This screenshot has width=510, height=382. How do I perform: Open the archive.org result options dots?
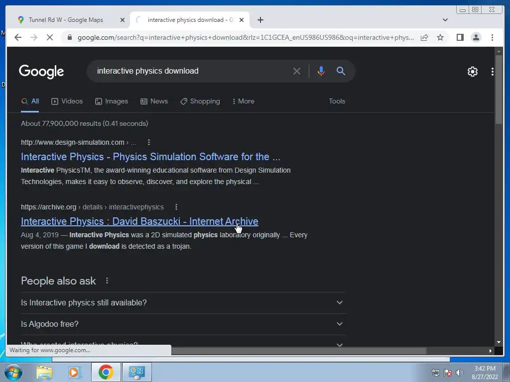click(176, 207)
